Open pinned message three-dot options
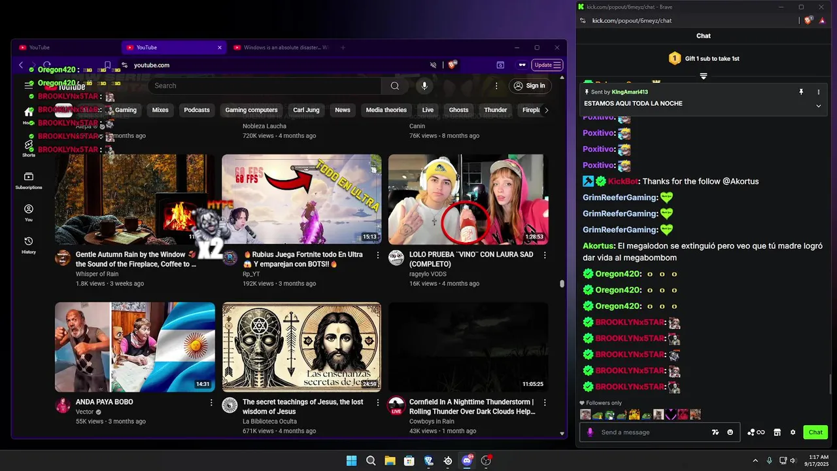This screenshot has height=471, width=837. click(x=818, y=92)
